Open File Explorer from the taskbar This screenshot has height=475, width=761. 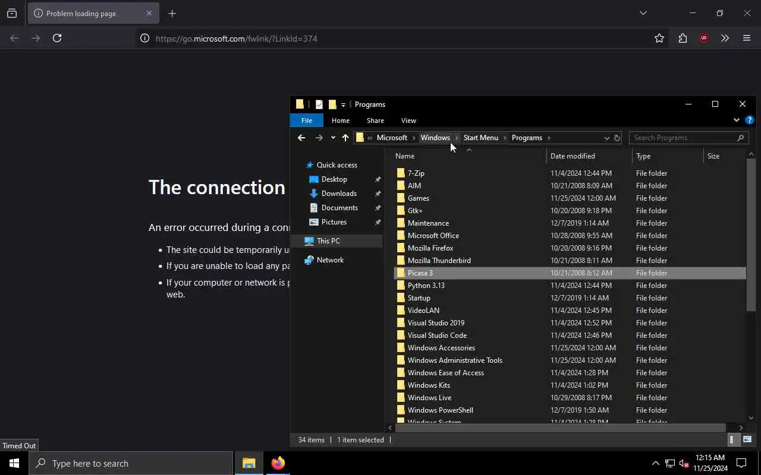click(x=249, y=463)
